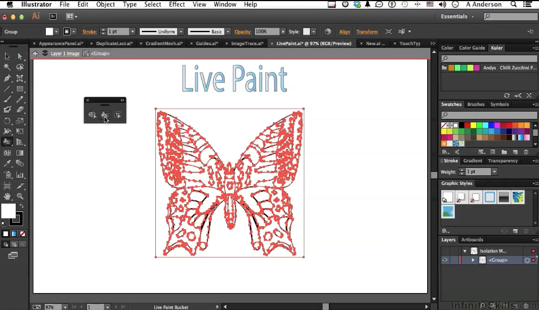Expand the Group sublayer triangle
539x310 pixels.
473,260
